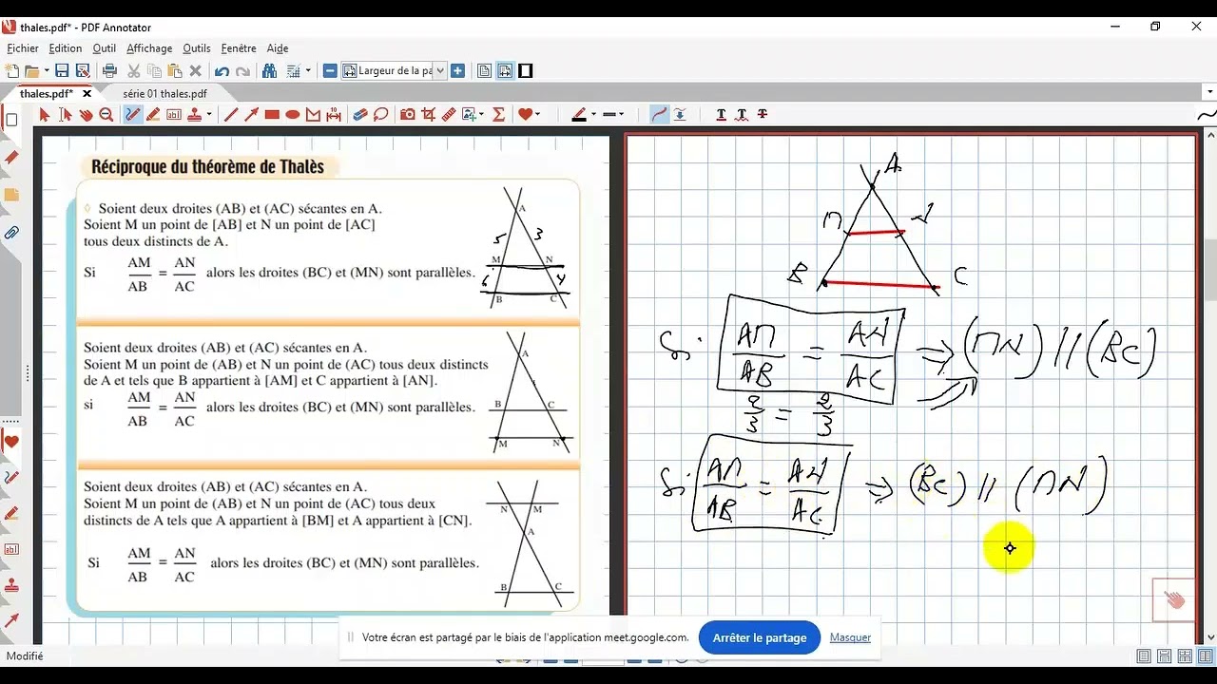This screenshot has width=1217, height=684.
Task: Open the search binoculars tool
Action: click(x=269, y=70)
